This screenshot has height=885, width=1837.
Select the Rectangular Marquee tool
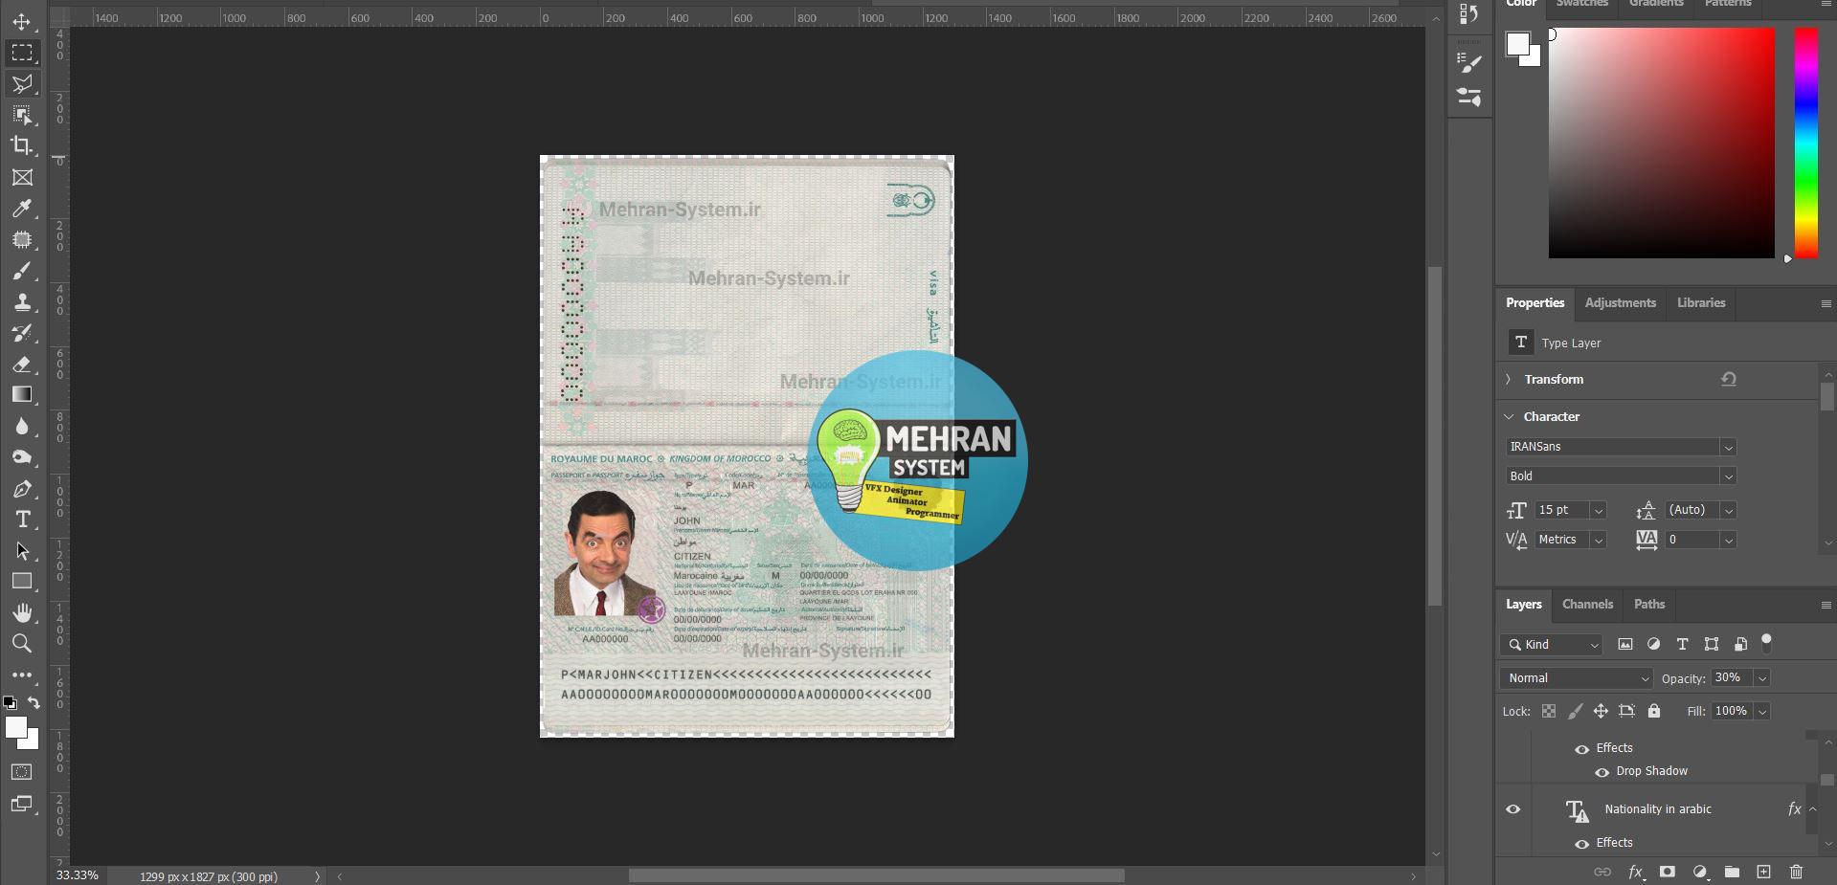[x=21, y=53]
